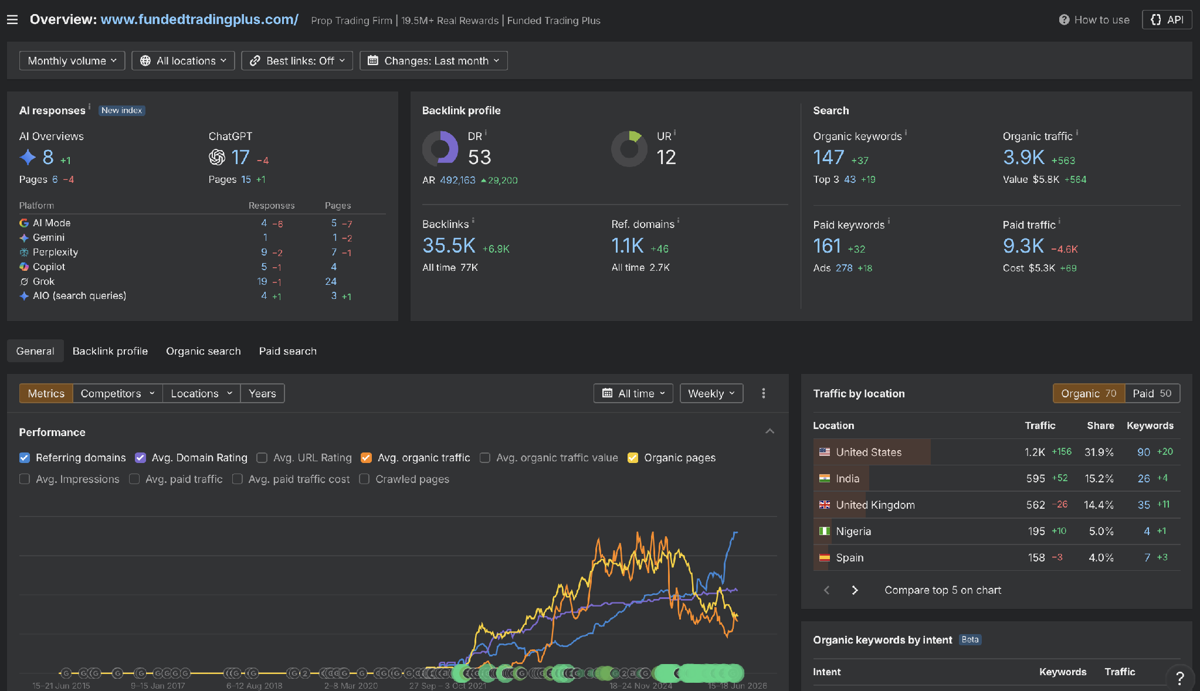Open the chart options three-dot menu

[x=763, y=393]
